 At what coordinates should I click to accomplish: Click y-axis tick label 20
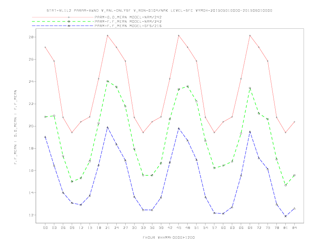coord(31,126)
